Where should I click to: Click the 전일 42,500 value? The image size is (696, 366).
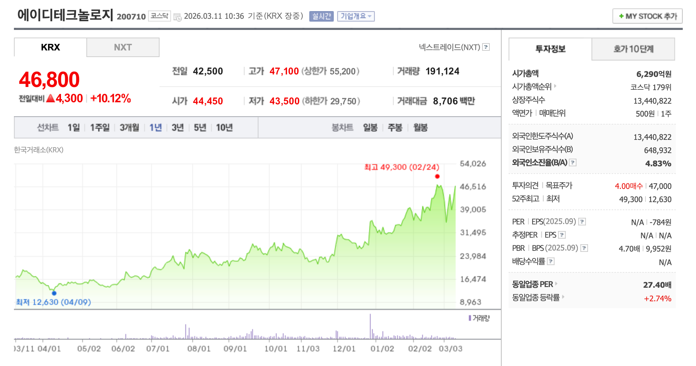[208, 71]
